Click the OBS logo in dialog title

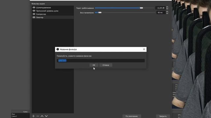pyautogui.click(x=58, y=49)
